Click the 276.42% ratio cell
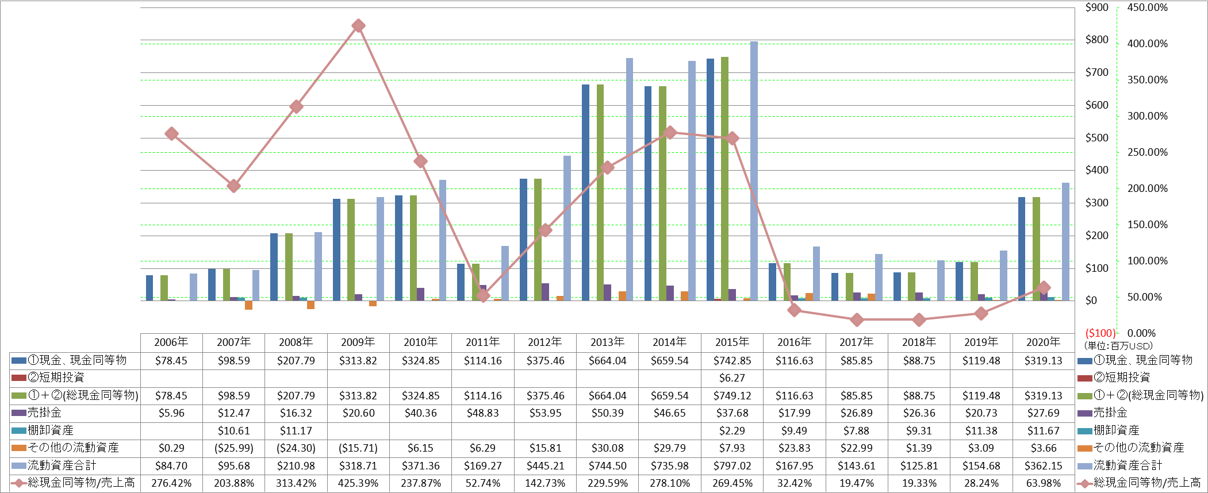The height and width of the screenshot is (493, 1208). 171,483
